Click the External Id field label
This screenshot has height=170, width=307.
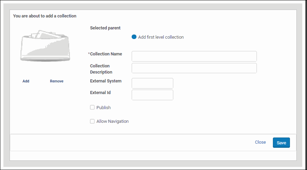click(100, 93)
